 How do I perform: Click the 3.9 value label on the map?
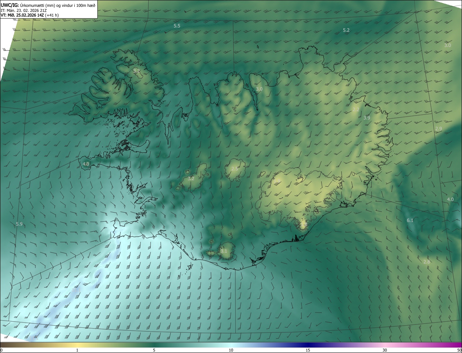click(367, 118)
